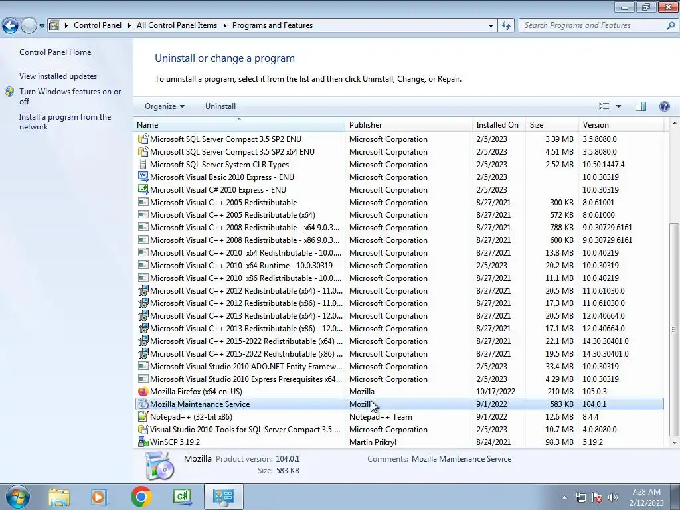Click the Forward navigation arrow button
The height and width of the screenshot is (510, 680).
[x=29, y=26]
